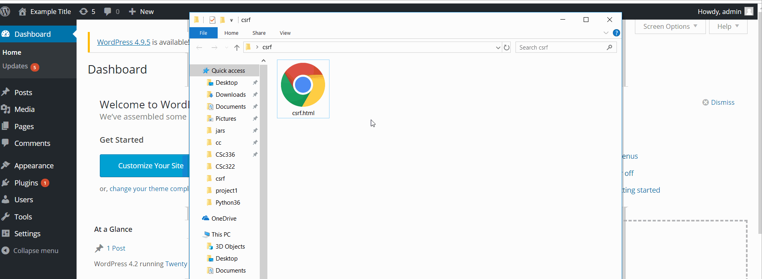The width and height of the screenshot is (762, 279).
Task: Open the View ribbon tab
Action: pyautogui.click(x=285, y=33)
